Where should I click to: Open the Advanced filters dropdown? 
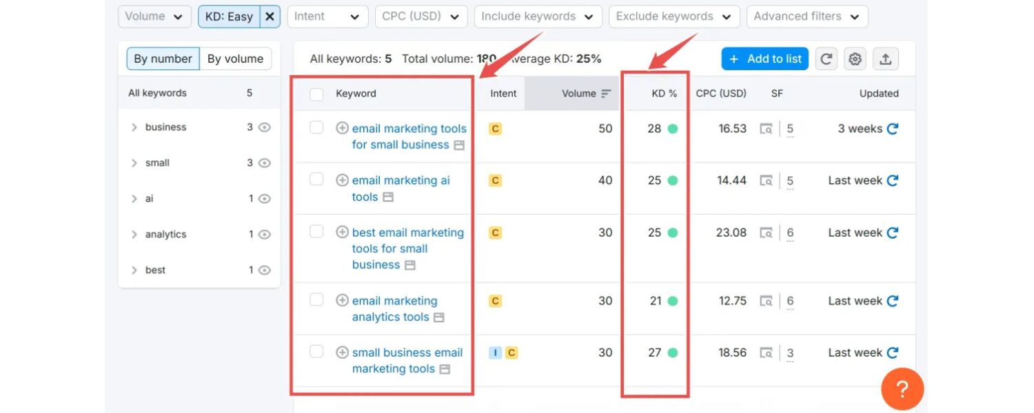807,17
